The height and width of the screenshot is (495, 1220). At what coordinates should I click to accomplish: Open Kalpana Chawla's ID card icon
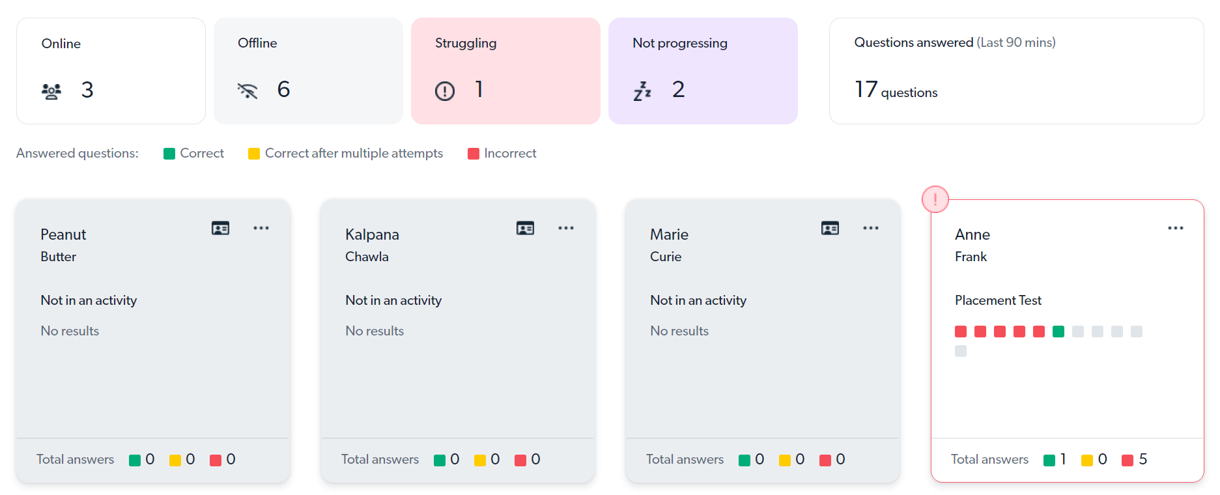525,228
